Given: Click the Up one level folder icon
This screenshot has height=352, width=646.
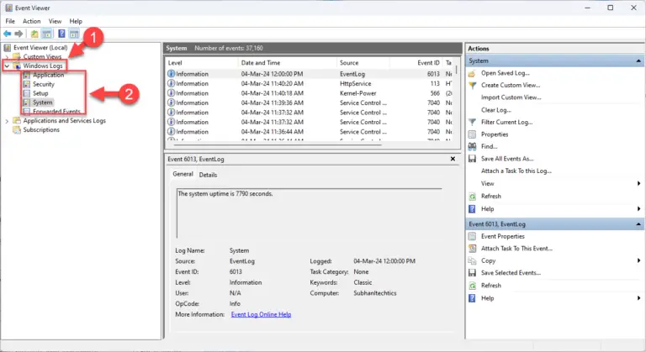Looking at the screenshot, I should 35,34.
